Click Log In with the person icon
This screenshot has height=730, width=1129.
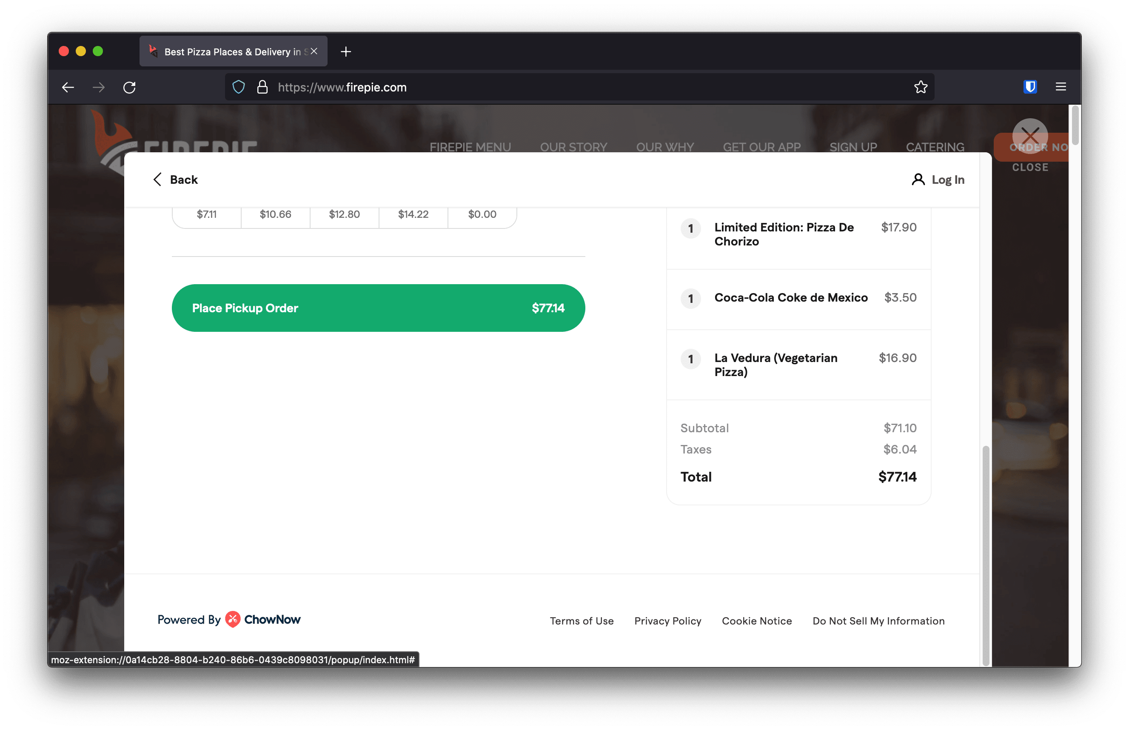coord(938,180)
